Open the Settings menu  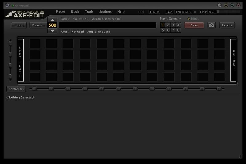coord(105,12)
